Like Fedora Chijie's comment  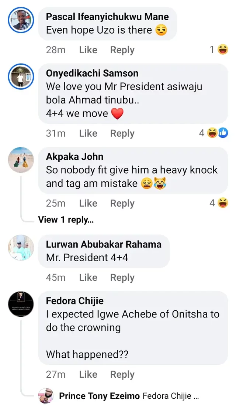pyautogui.click(x=88, y=374)
